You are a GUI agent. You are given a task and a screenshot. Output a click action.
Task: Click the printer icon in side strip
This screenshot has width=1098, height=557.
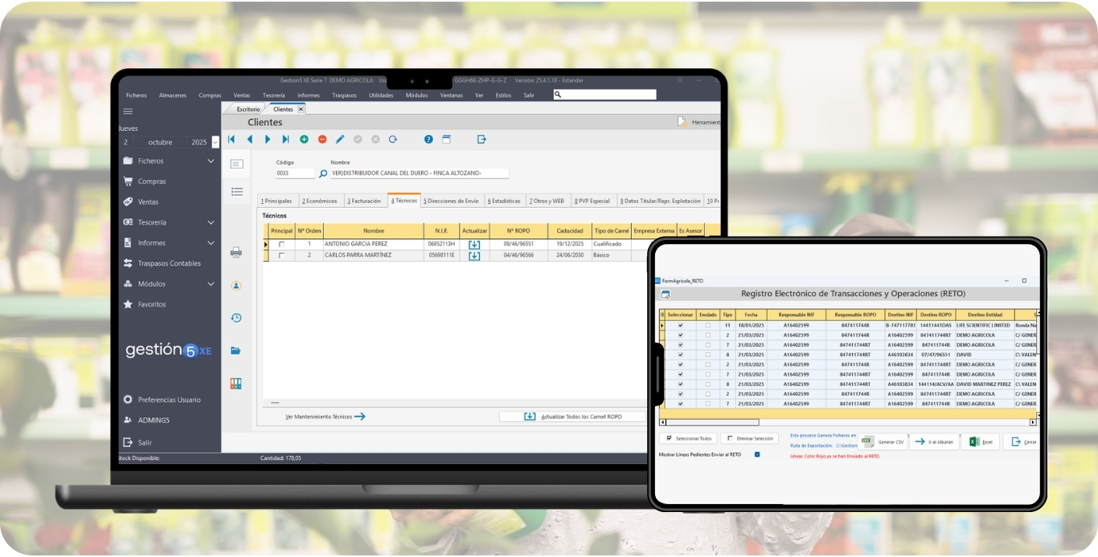click(x=236, y=252)
